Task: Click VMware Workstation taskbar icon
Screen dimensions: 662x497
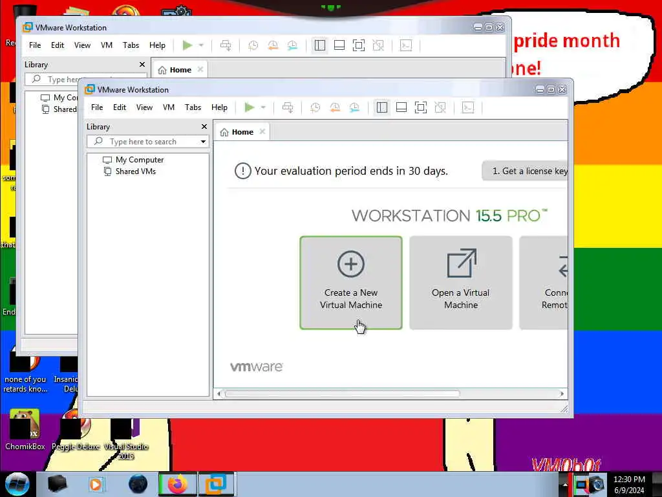Action: click(216, 484)
